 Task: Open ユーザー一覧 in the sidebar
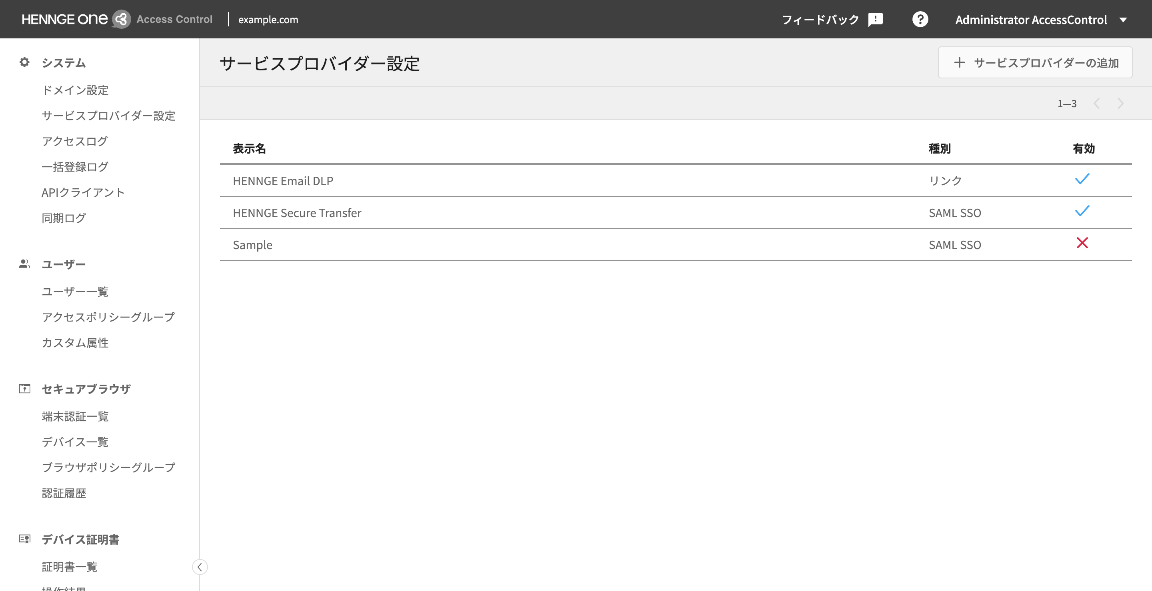coord(75,291)
